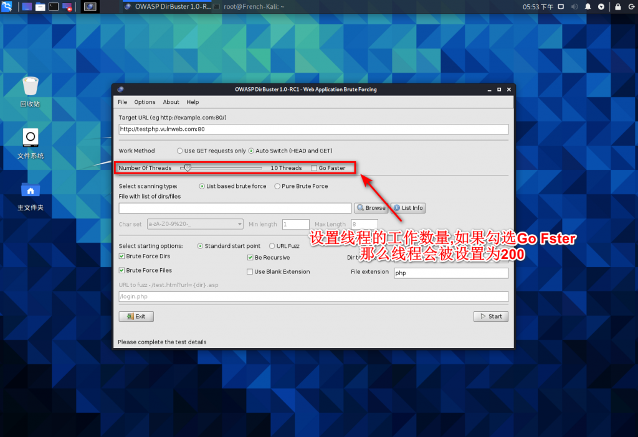Select the 文件系统 file system desktop icon
638x437 pixels.
(31, 144)
